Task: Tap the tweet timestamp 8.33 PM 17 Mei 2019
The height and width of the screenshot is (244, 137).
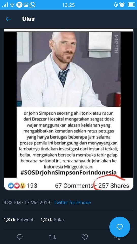Action: click(27, 203)
